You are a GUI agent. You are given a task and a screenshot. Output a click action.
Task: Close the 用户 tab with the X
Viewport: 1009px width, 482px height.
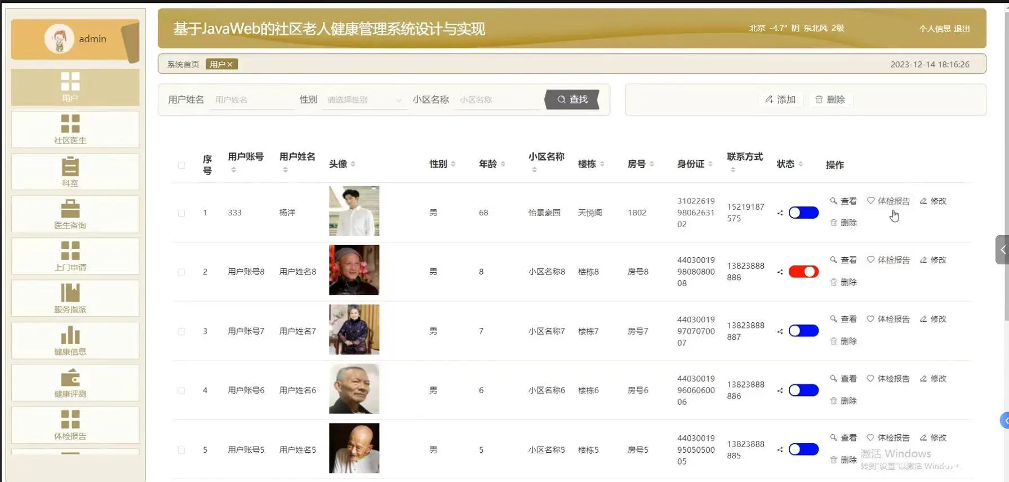(230, 65)
